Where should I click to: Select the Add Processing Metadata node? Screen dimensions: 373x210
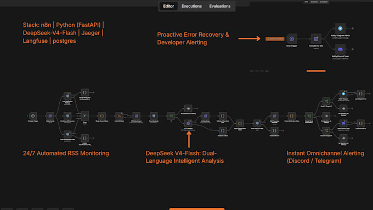tap(274, 116)
